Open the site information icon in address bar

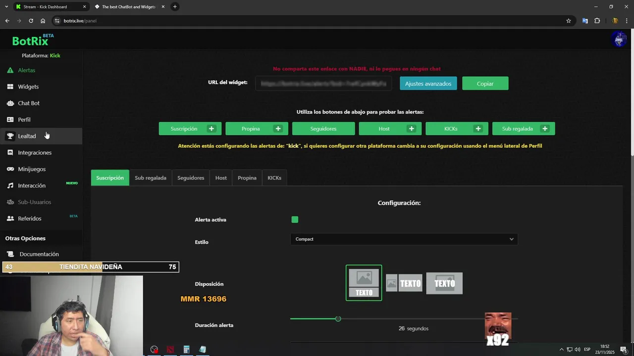(57, 21)
